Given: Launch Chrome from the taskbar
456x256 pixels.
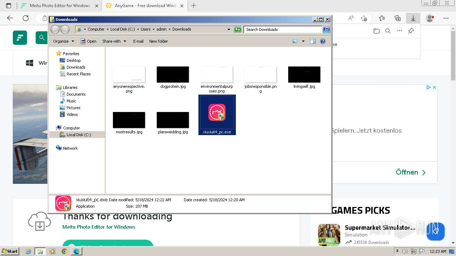Looking at the screenshot, I should point(64,251).
